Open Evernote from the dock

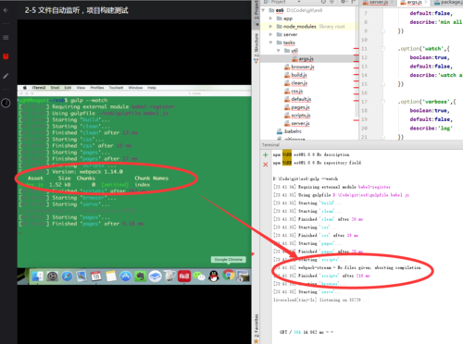coord(140,276)
